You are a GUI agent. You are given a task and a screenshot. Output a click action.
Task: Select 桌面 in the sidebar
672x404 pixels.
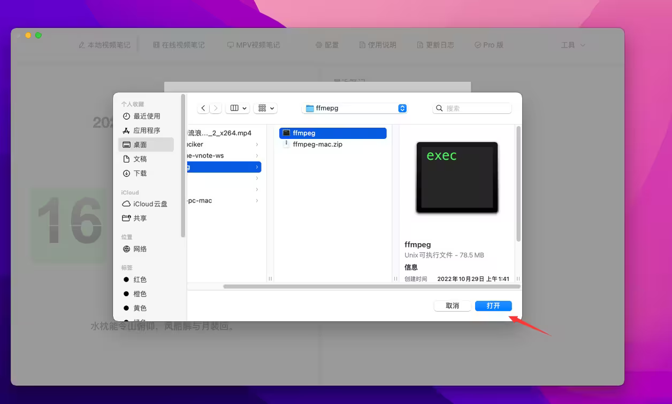(x=146, y=144)
